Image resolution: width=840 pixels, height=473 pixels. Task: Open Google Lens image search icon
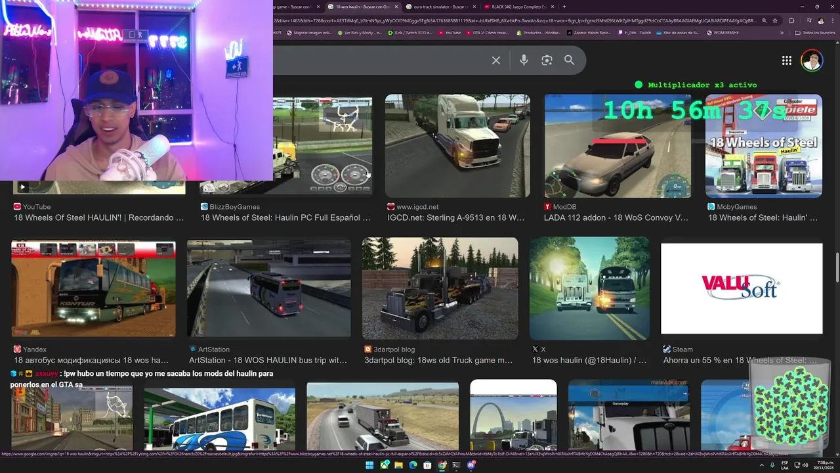tap(547, 60)
